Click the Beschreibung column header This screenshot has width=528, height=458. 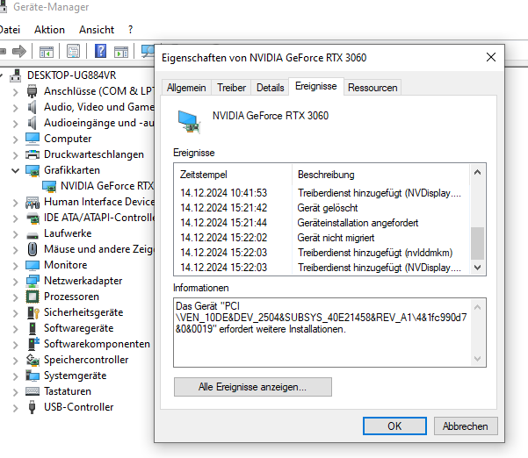381,175
